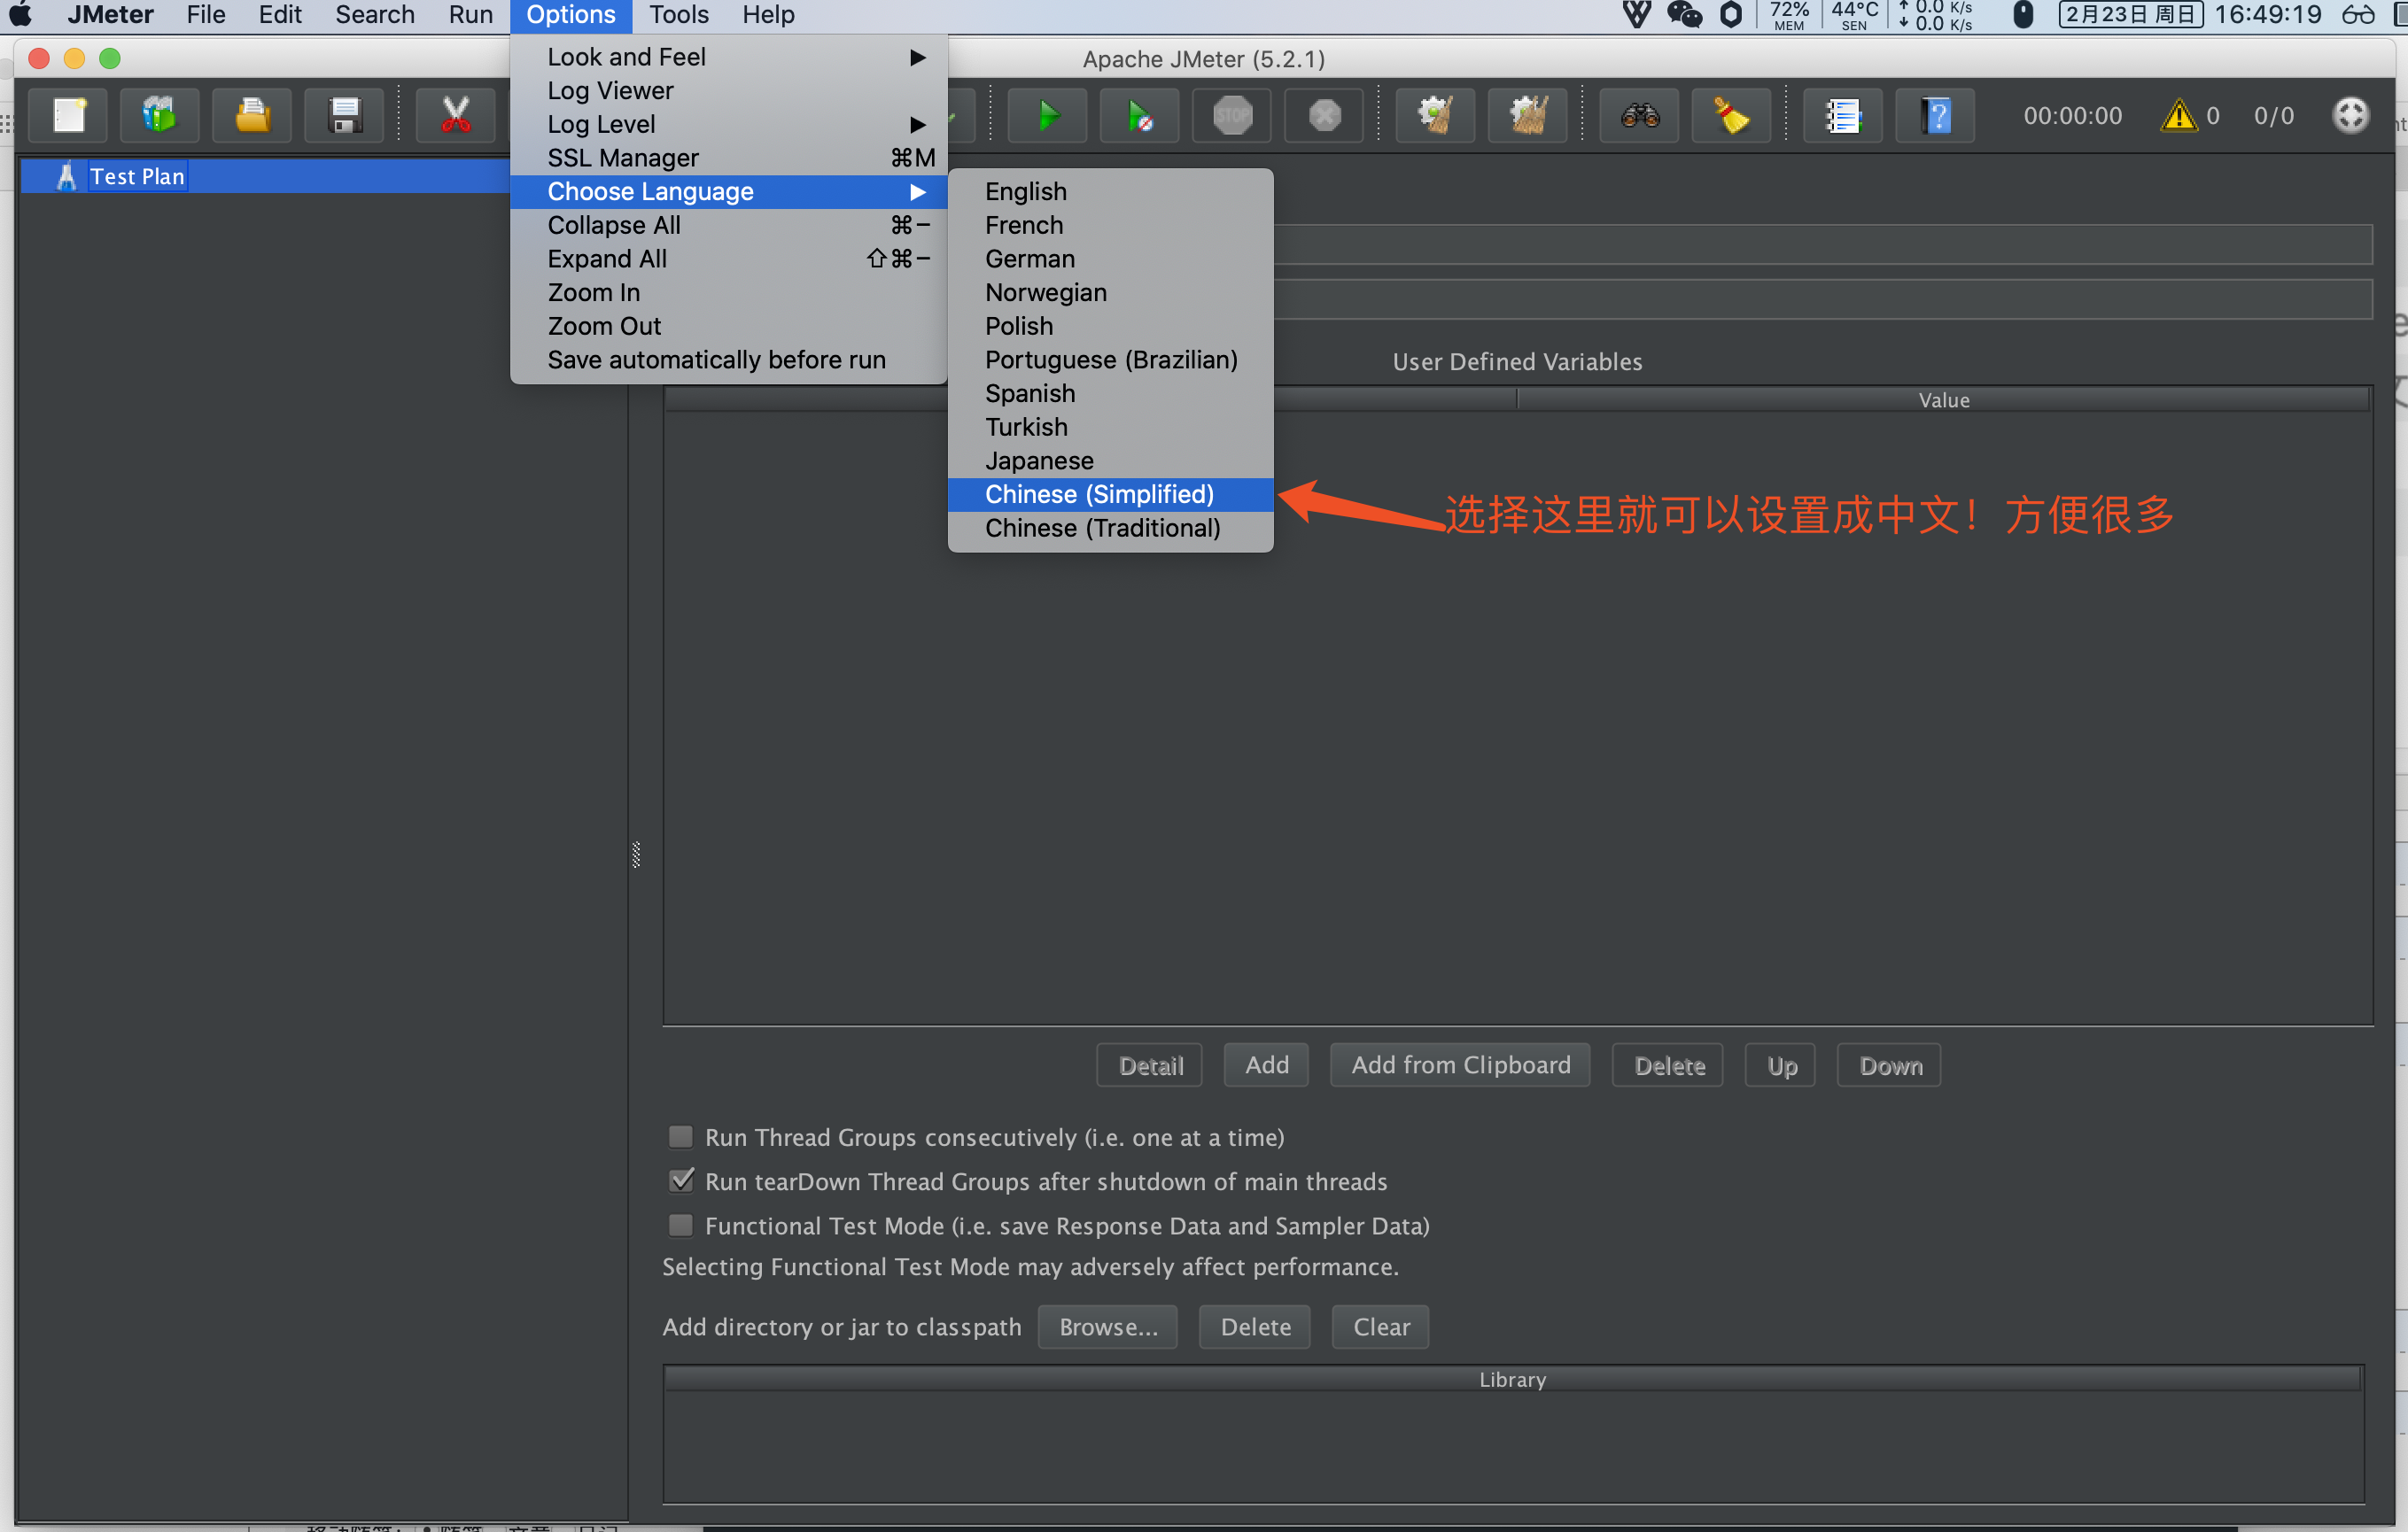The image size is (2408, 1532).
Task: Open the Templates toolbar icon
Action: pyautogui.click(x=160, y=116)
